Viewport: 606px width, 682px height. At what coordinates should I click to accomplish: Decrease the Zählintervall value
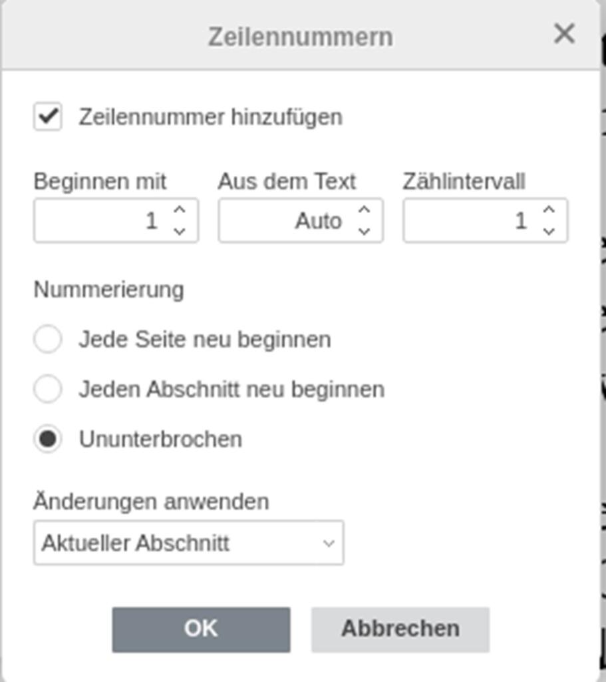(x=549, y=231)
